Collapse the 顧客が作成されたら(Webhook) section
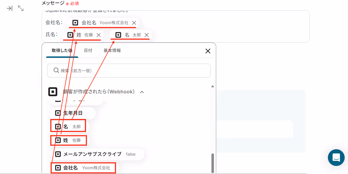The height and width of the screenshot is (174, 348). click(142, 92)
